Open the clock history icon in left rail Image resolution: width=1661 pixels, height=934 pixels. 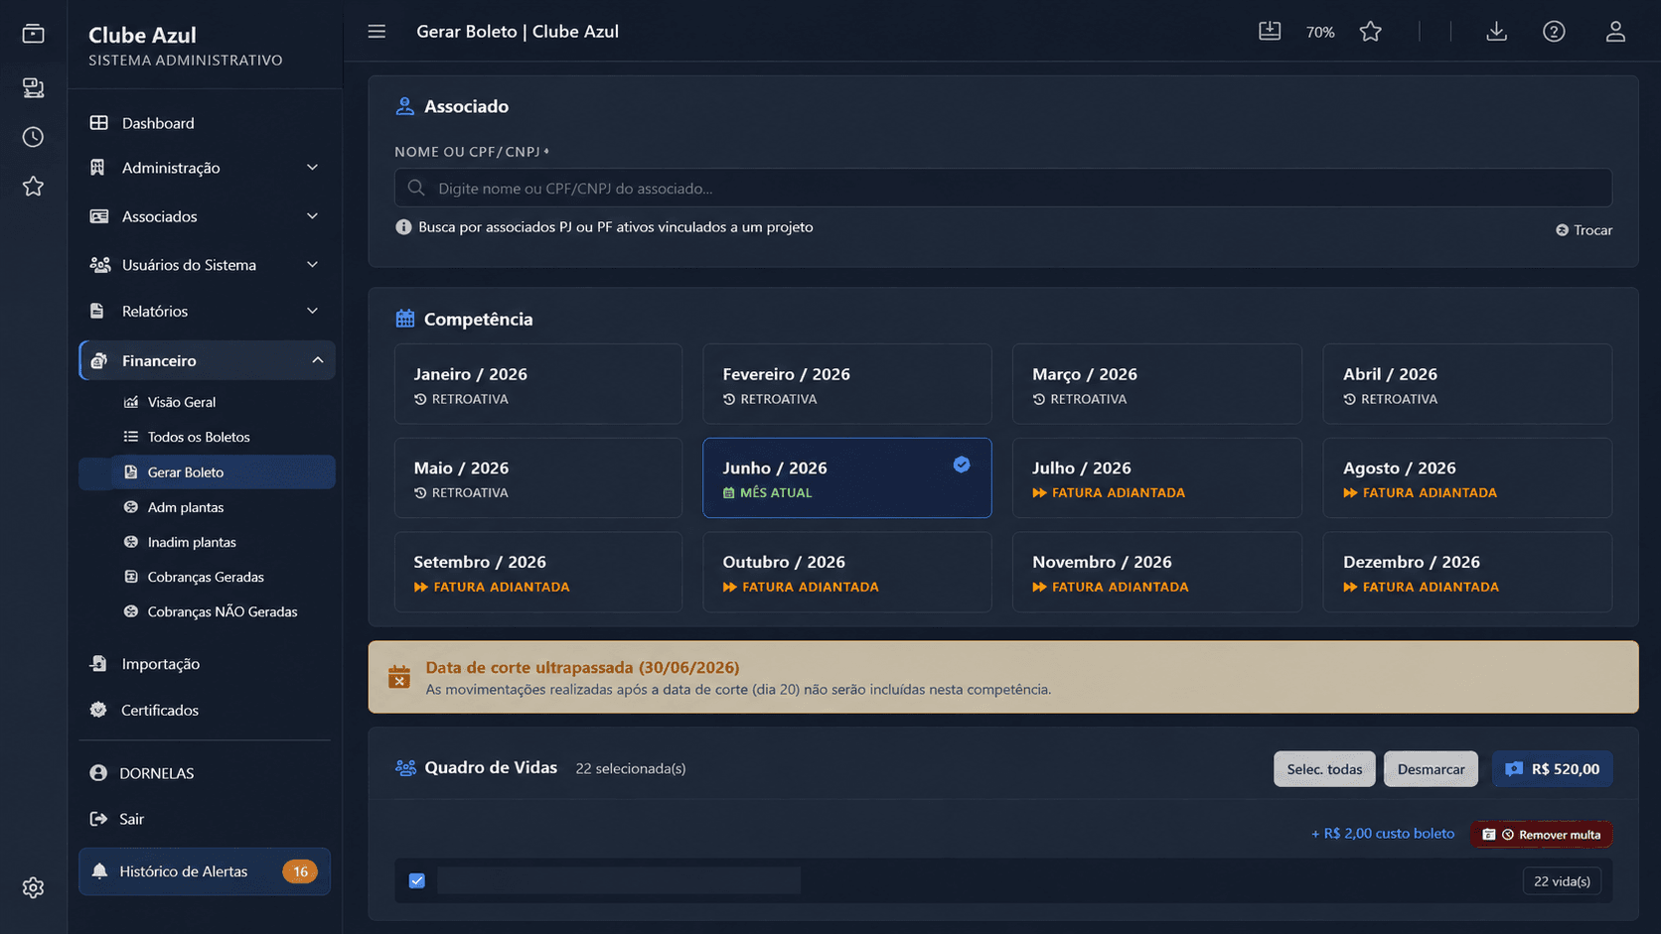point(34,137)
